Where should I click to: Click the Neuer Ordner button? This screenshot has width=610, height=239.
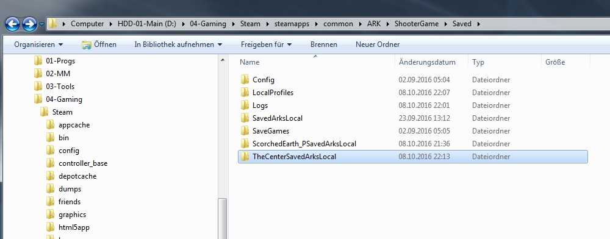click(378, 45)
